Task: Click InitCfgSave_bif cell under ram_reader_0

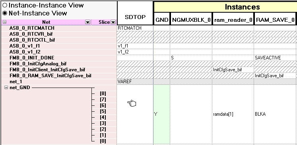Action: tap(233, 70)
